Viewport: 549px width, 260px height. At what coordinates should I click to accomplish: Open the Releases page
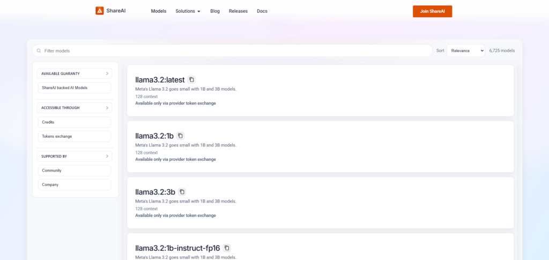[238, 11]
